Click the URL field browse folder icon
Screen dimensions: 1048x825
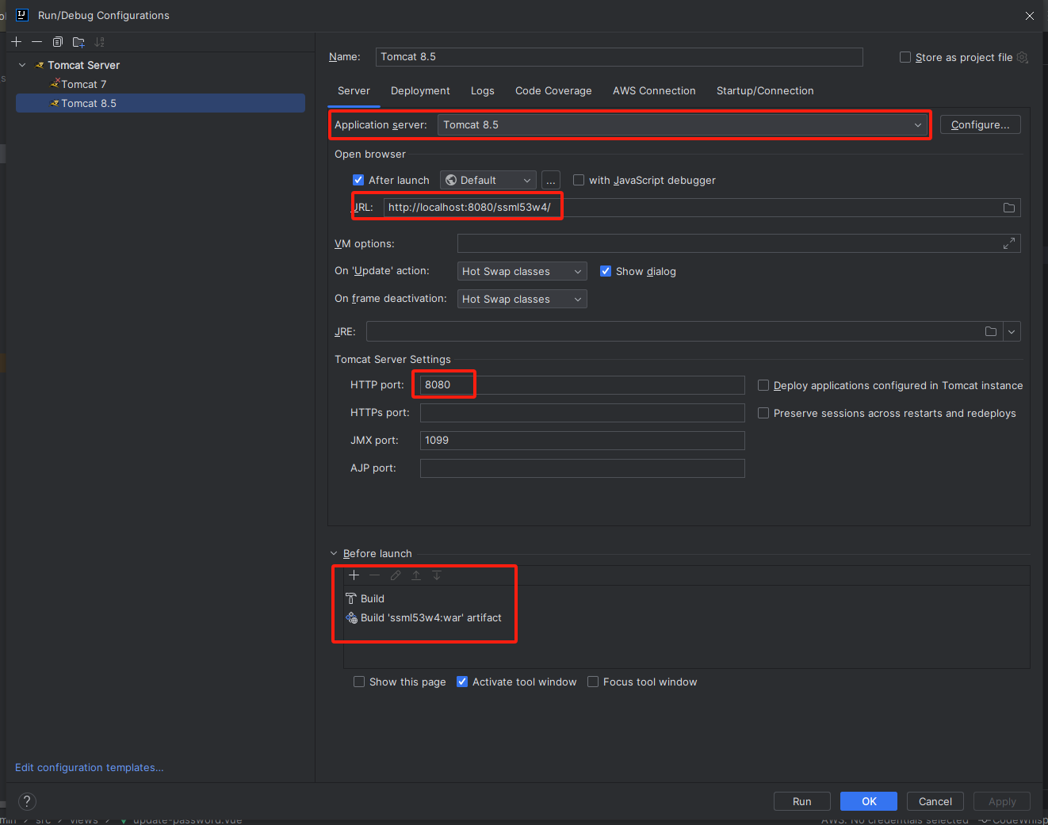tap(1008, 208)
